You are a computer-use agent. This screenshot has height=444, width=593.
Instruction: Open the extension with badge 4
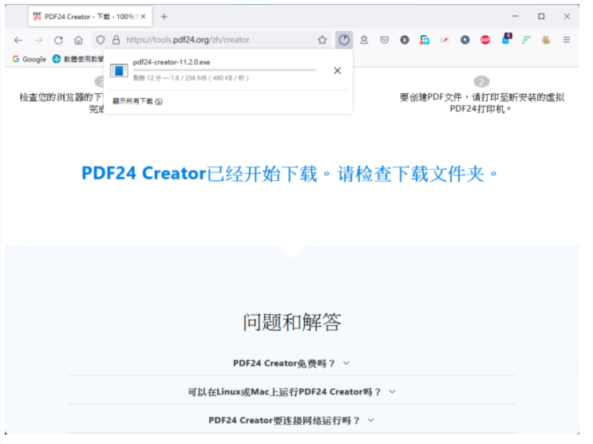tap(506, 39)
